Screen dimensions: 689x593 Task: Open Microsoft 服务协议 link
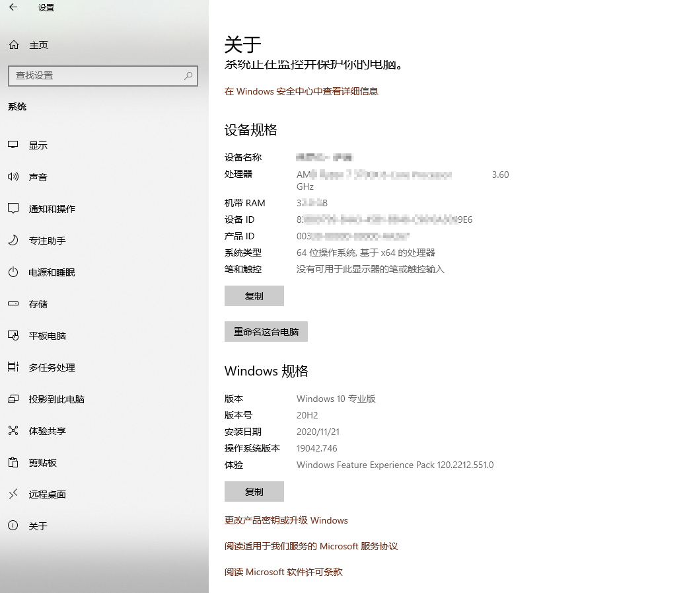(311, 546)
